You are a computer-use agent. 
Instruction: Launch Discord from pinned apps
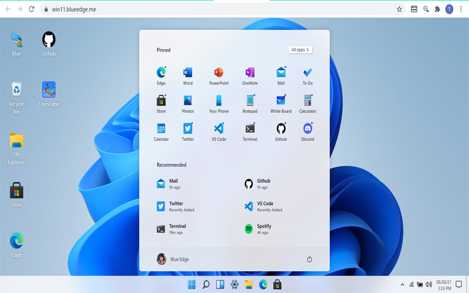click(307, 132)
